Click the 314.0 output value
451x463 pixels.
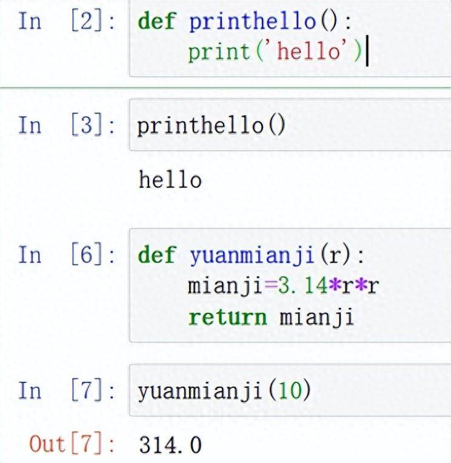click(x=170, y=445)
